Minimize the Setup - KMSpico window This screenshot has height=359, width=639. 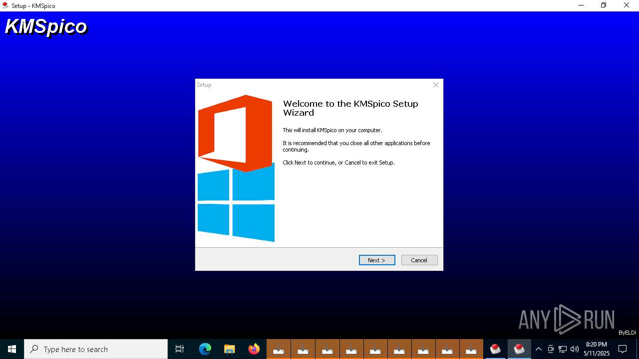(x=581, y=5)
